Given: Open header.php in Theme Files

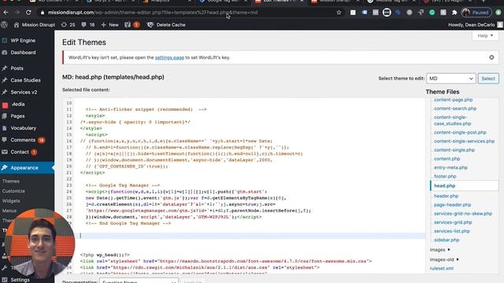Looking at the screenshot, I should coord(446,196).
